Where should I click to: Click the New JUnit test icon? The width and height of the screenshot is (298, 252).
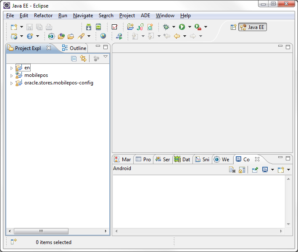click(140, 27)
